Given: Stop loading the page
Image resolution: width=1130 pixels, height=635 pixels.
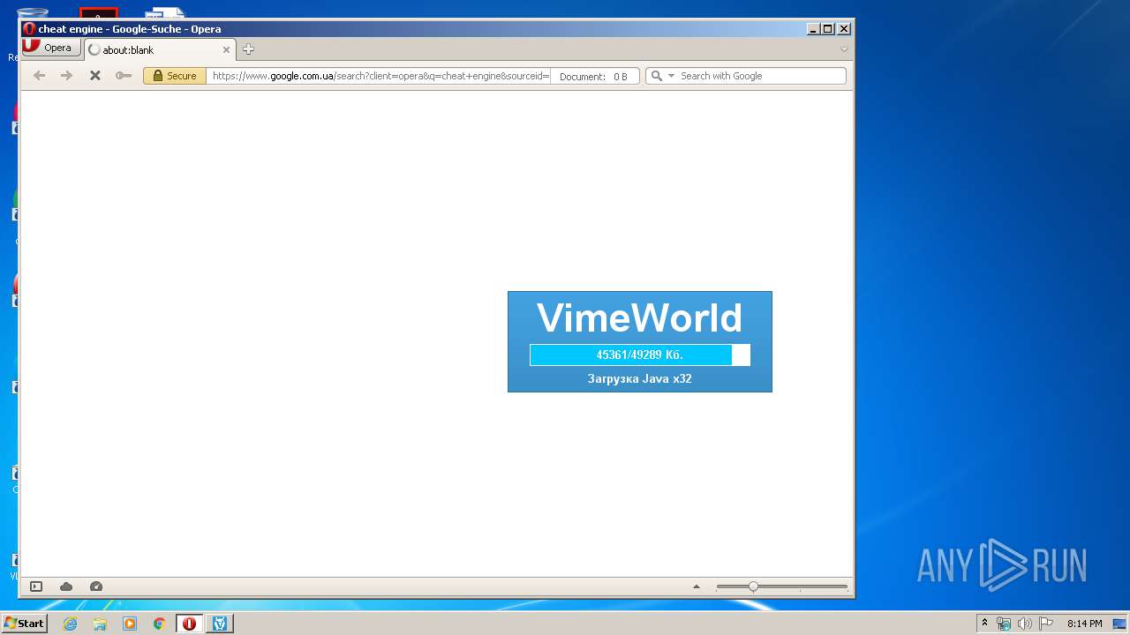Looking at the screenshot, I should pyautogui.click(x=94, y=76).
